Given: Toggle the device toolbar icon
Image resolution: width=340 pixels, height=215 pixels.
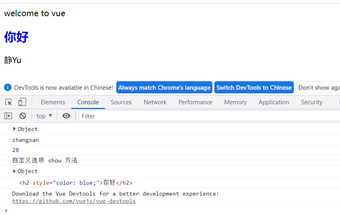Looking at the screenshot, I should tap(22, 102).
